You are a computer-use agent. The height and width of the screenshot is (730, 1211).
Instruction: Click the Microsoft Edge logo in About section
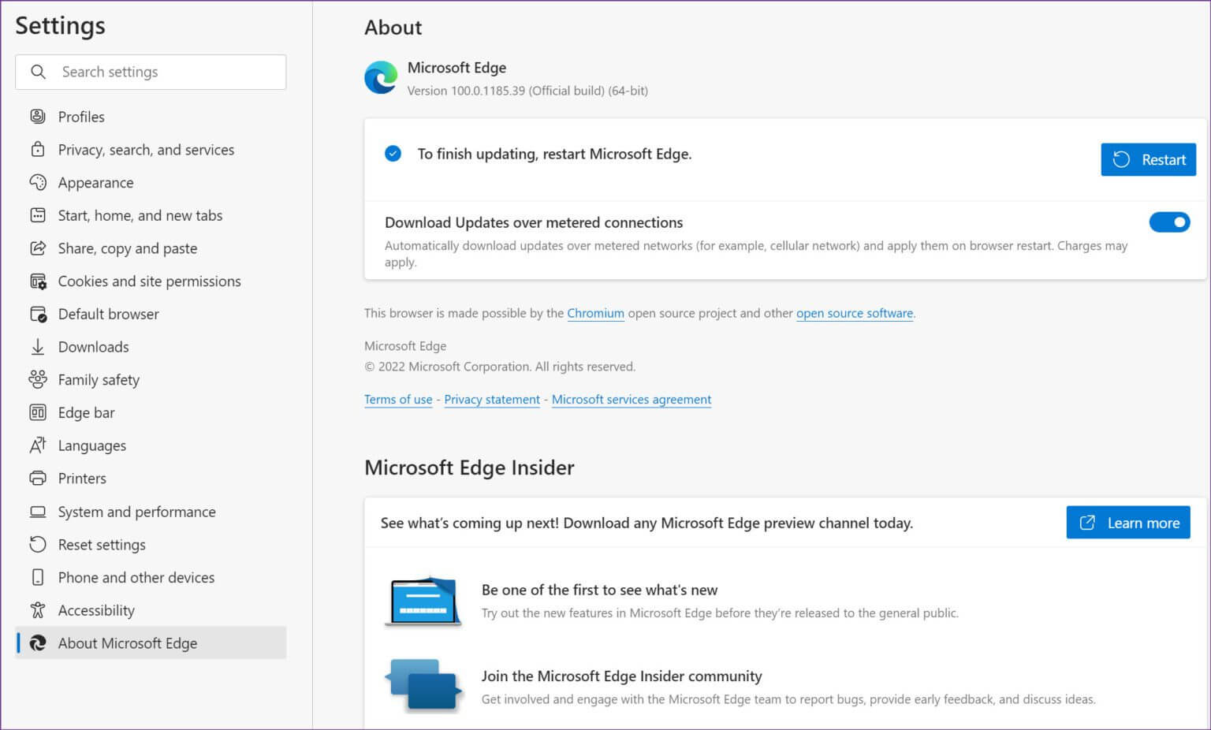pos(381,78)
